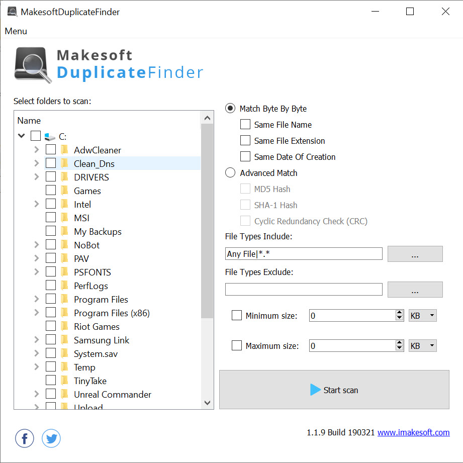
Task: Expand the Samsung Link folder
Action: point(36,340)
